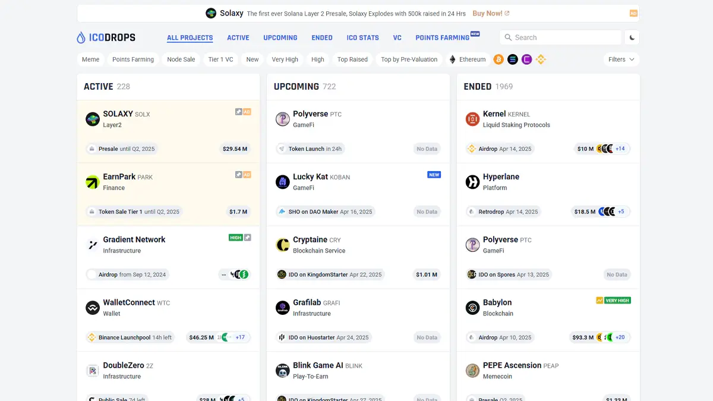Viewport: 713px width, 401px height.
Task: Click the ICODROPS logo
Action: point(106,37)
